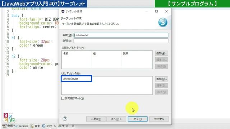Close the サーブレット作成 dialog with X
Image resolution: width=230 pixels, height=129 pixels.
(x=166, y=11)
